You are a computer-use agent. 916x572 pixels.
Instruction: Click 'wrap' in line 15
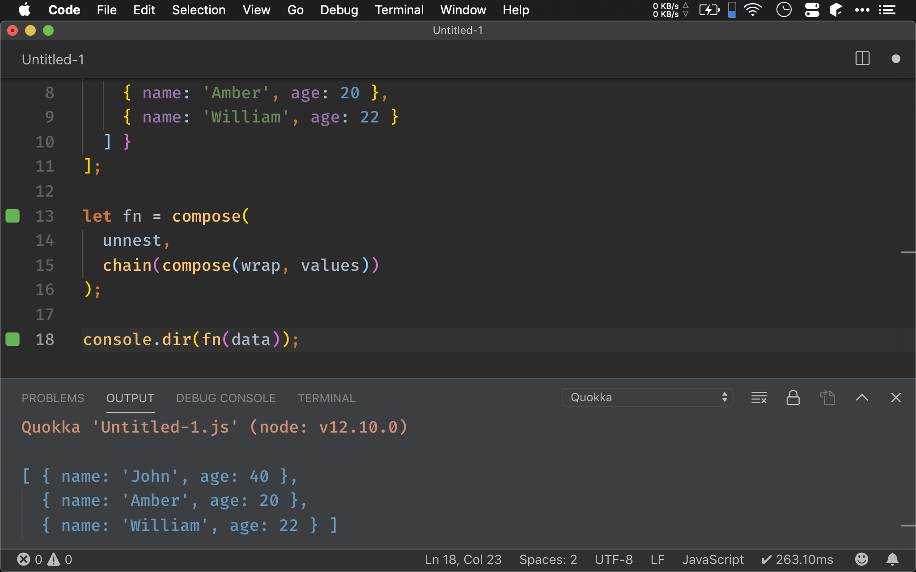tap(261, 265)
